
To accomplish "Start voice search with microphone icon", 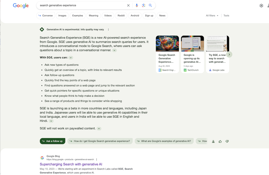I will [x=137, y=5].
